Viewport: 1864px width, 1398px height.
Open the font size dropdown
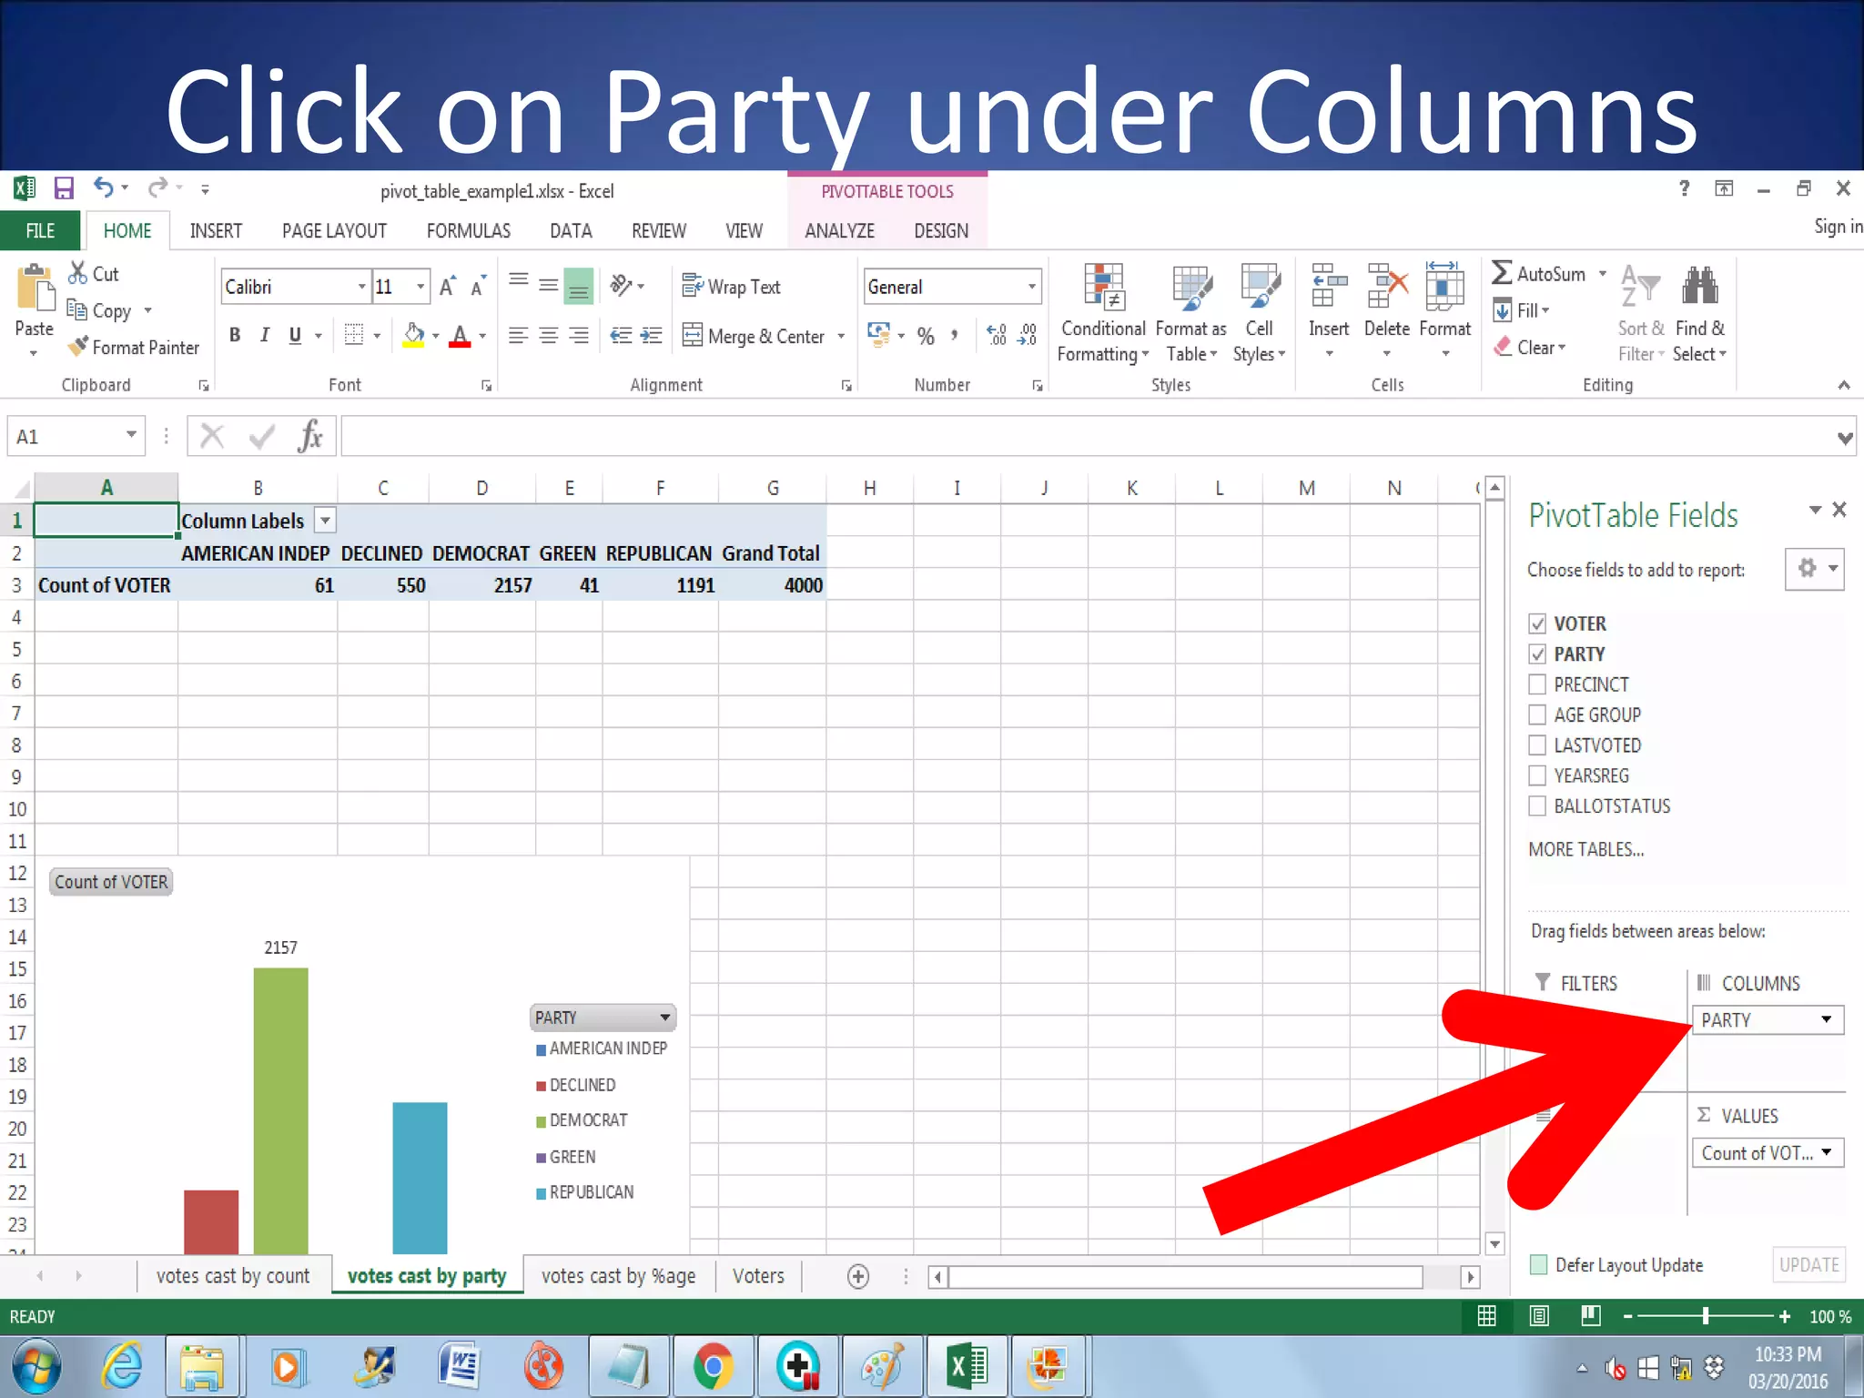[420, 287]
